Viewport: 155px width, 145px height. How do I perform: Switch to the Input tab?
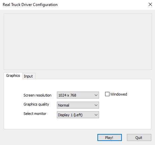29,76
